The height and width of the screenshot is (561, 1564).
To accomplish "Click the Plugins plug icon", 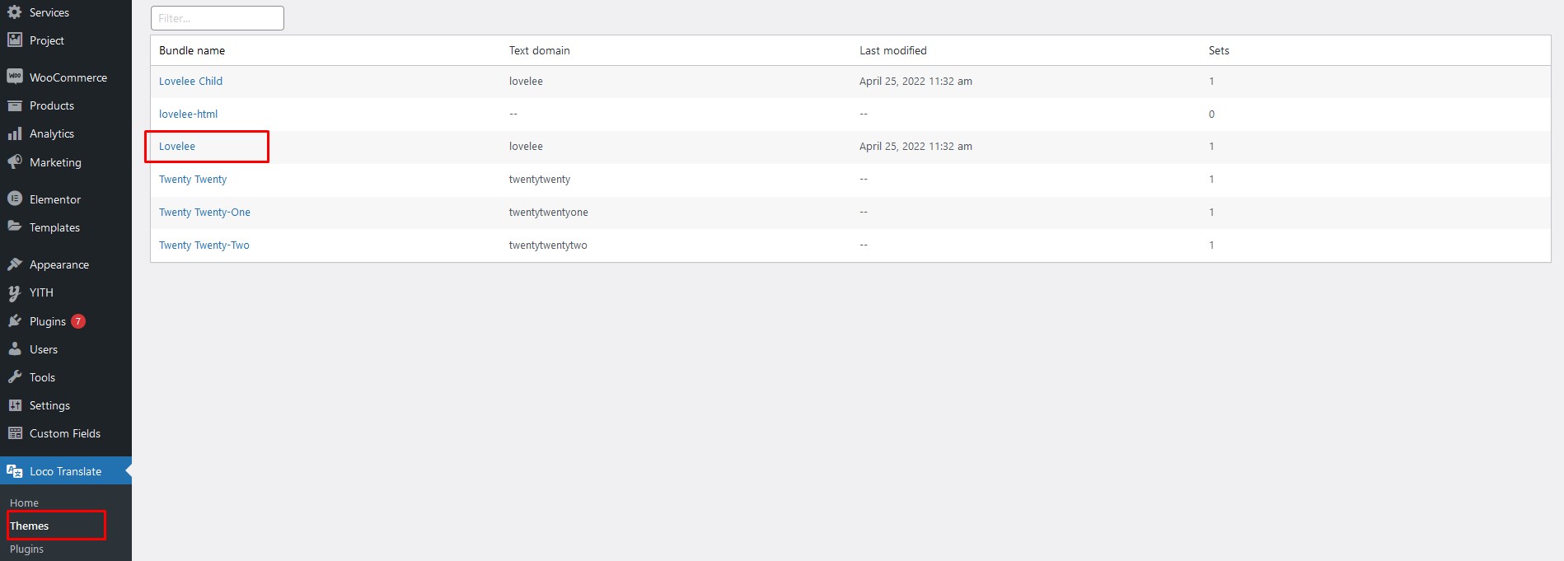I will click(x=14, y=321).
